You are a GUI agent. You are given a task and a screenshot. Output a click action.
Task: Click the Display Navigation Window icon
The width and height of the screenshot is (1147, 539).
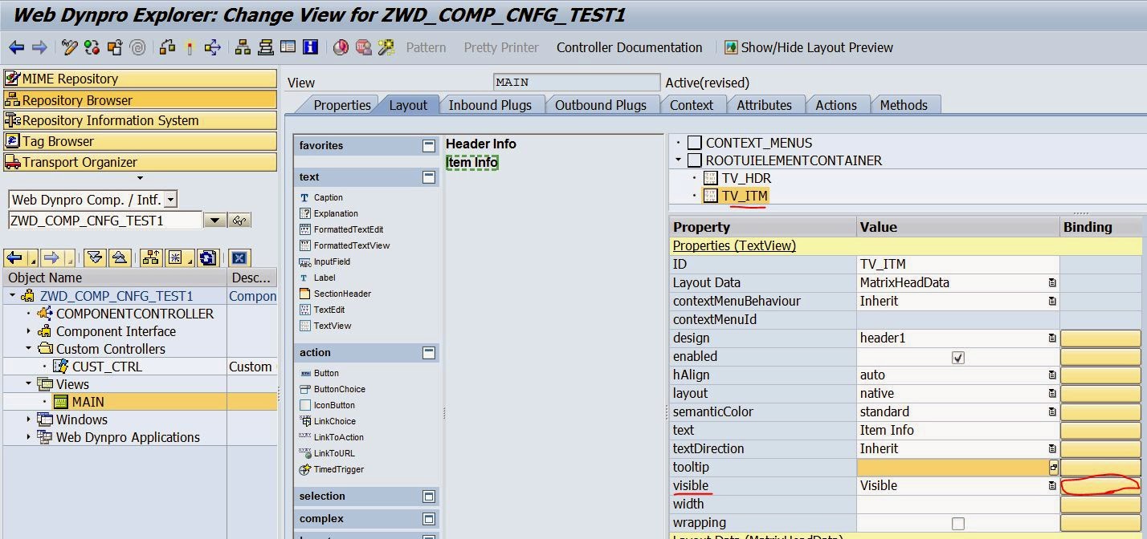click(265, 48)
